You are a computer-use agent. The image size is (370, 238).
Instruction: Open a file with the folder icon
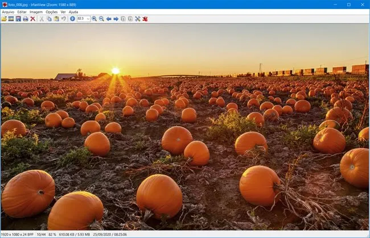click(4, 19)
